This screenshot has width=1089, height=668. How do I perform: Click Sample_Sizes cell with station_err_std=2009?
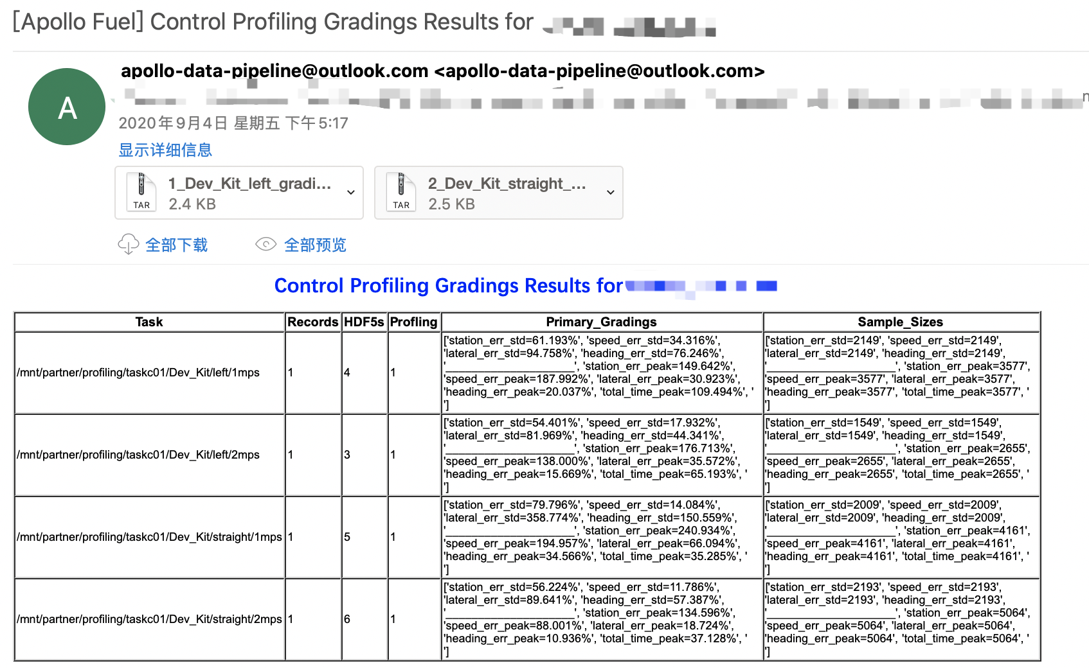point(901,537)
